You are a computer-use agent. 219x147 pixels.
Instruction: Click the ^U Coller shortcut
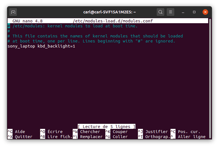116,137
